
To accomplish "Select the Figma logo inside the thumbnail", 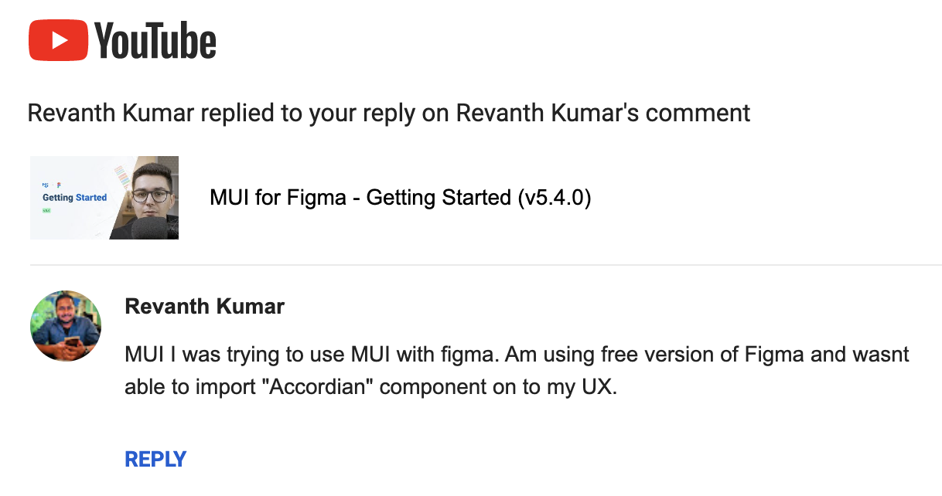I will pyautogui.click(x=59, y=185).
